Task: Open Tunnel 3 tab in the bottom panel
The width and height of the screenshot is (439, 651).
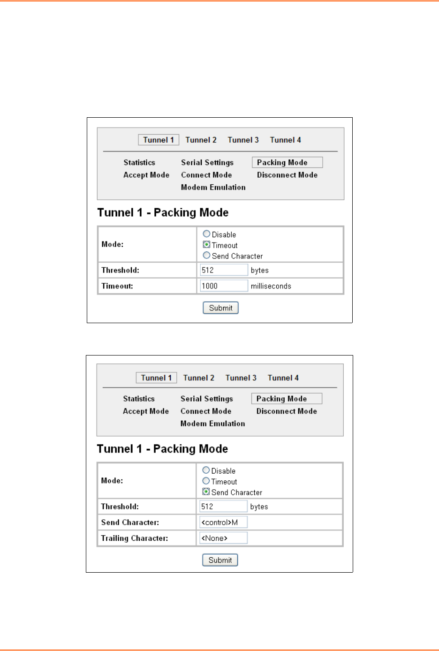Action: 241,378
